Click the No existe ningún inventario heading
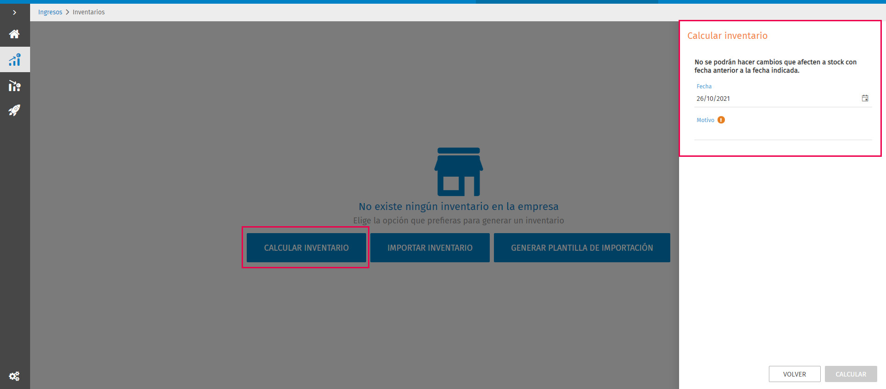This screenshot has height=389, width=886. pyautogui.click(x=459, y=206)
